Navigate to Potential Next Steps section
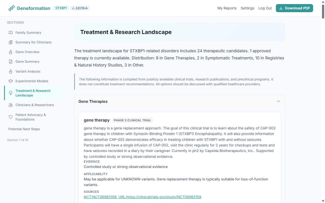 point(24,129)
